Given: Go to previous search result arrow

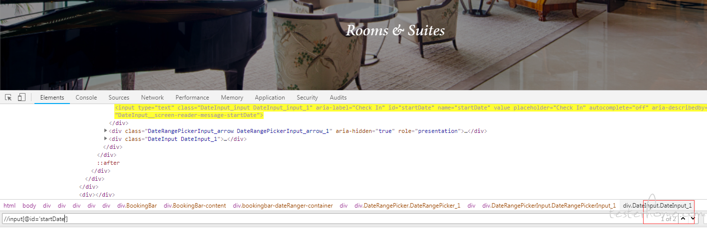Looking at the screenshot, I should [x=683, y=219].
